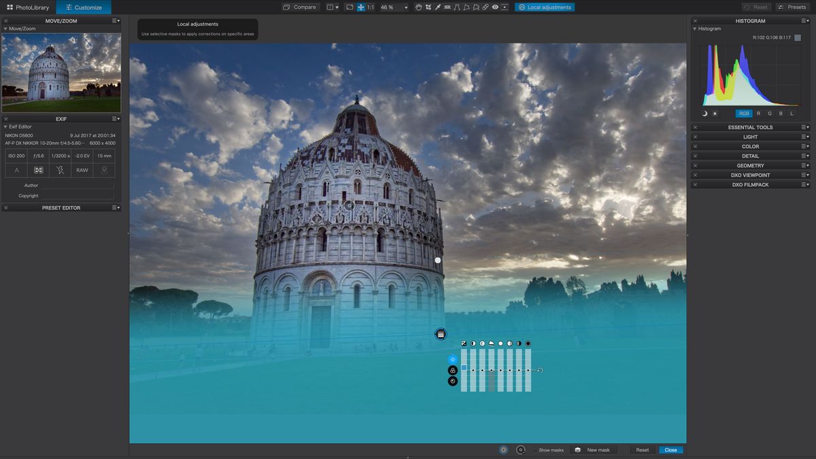The height and width of the screenshot is (459, 816).
Task: Open the DxO ViewPoint palette options menu
Action: tap(804, 175)
